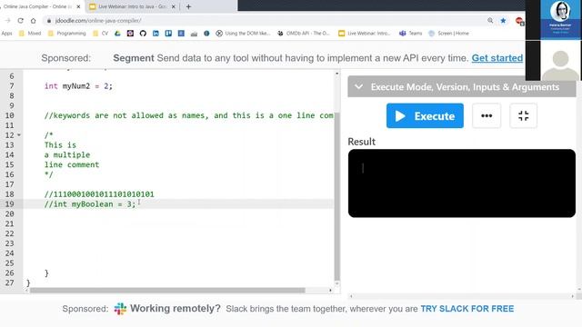The width and height of the screenshot is (582, 327).
Task: Click the '//keywords are not allowed' comment
Action: [x=188, y=115]
